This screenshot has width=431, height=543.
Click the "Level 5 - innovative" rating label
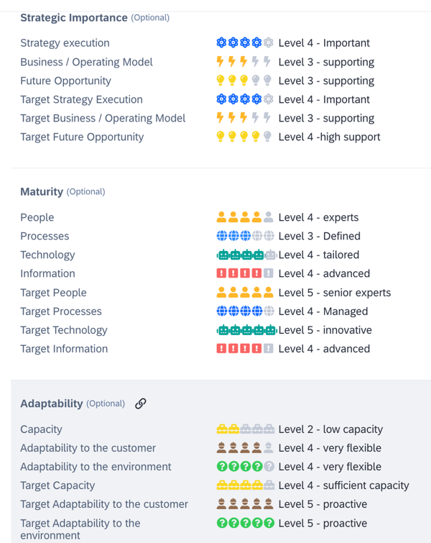(x=325, y=330)
